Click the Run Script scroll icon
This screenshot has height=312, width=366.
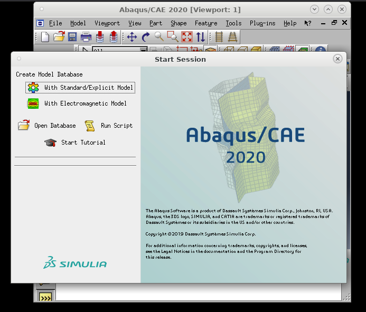(x=90, y=126)
